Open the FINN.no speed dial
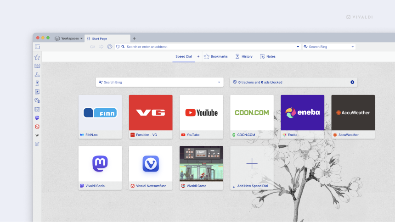This screenshot has width=395, height=222. (100, 117)
